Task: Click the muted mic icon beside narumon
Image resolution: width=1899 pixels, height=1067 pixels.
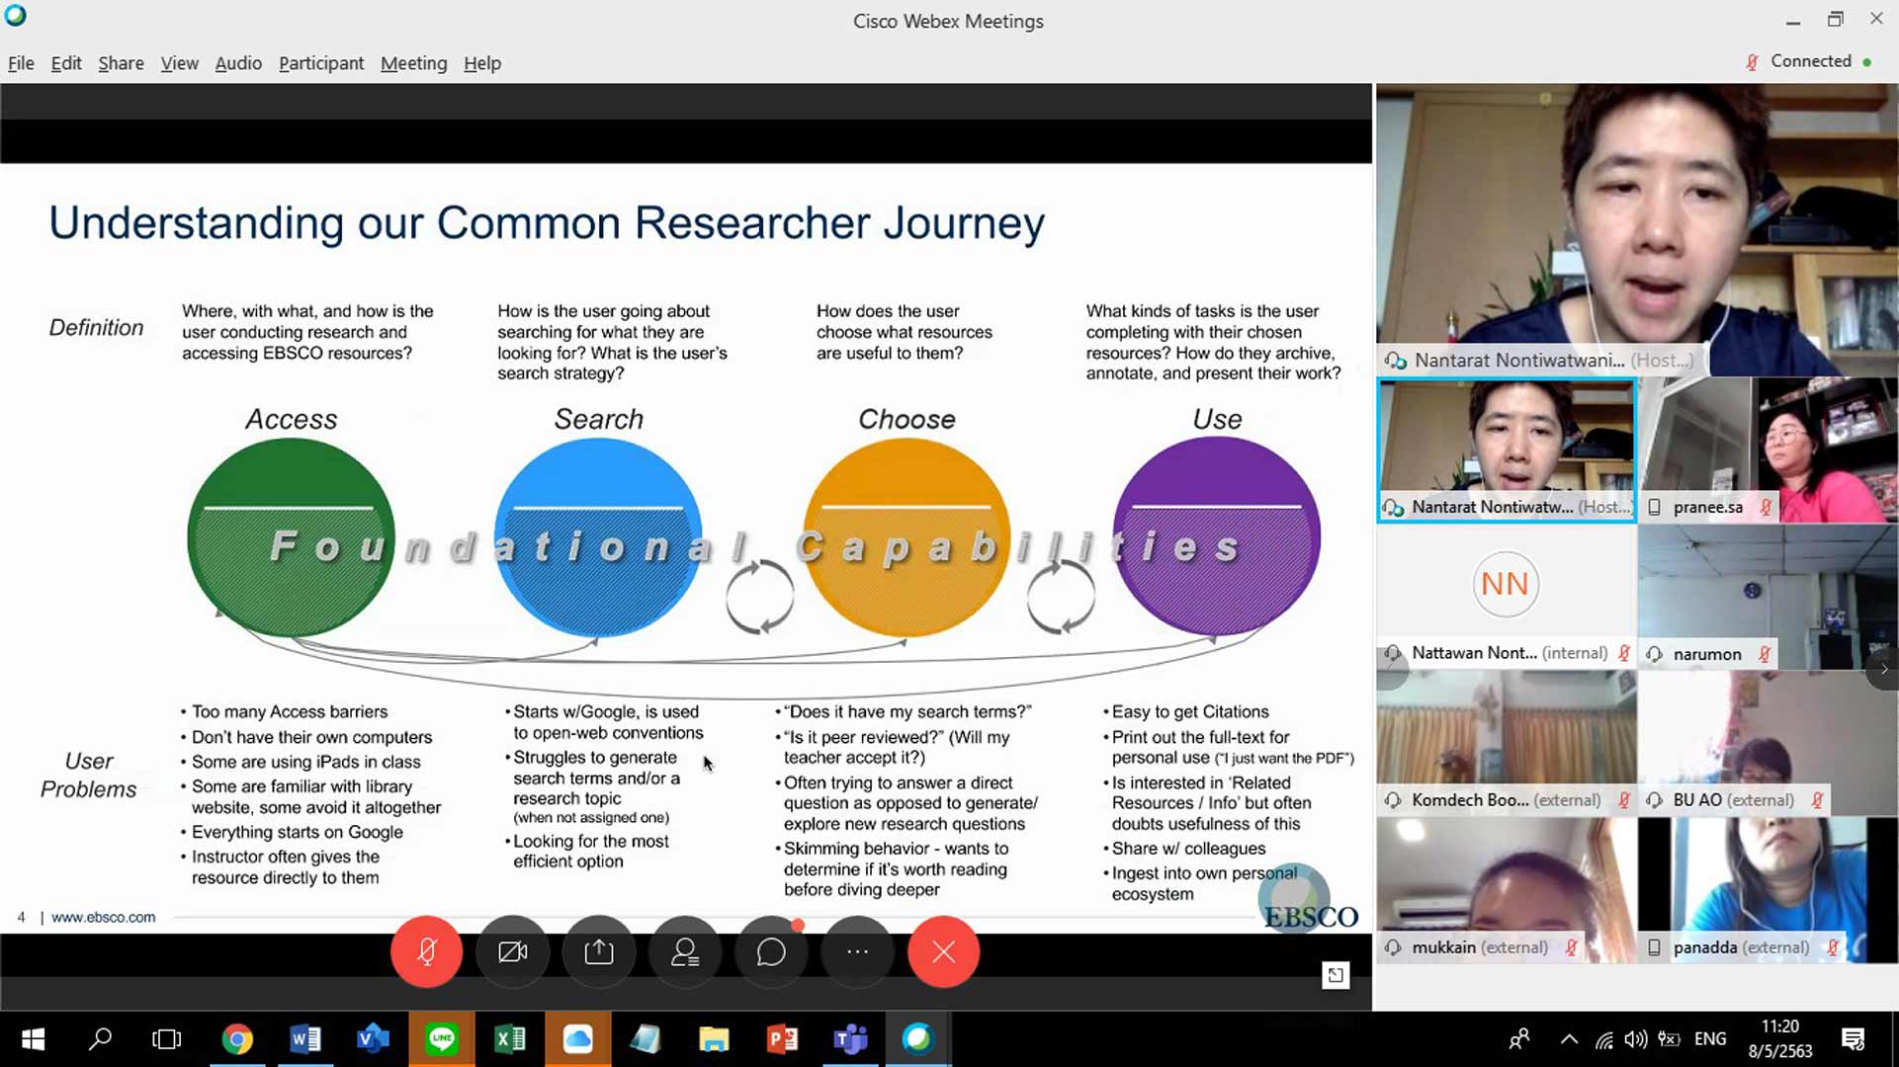Action: tap(1765, 654)
